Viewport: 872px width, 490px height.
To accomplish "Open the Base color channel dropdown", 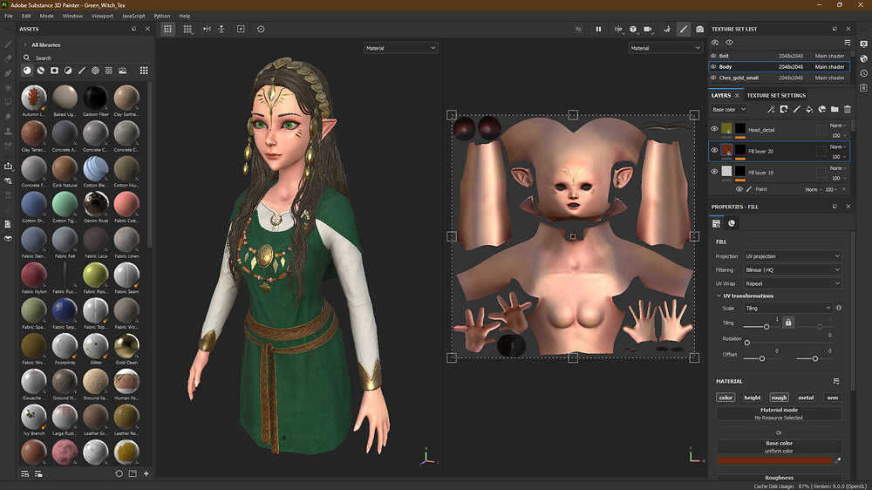I will click(729, 110).
